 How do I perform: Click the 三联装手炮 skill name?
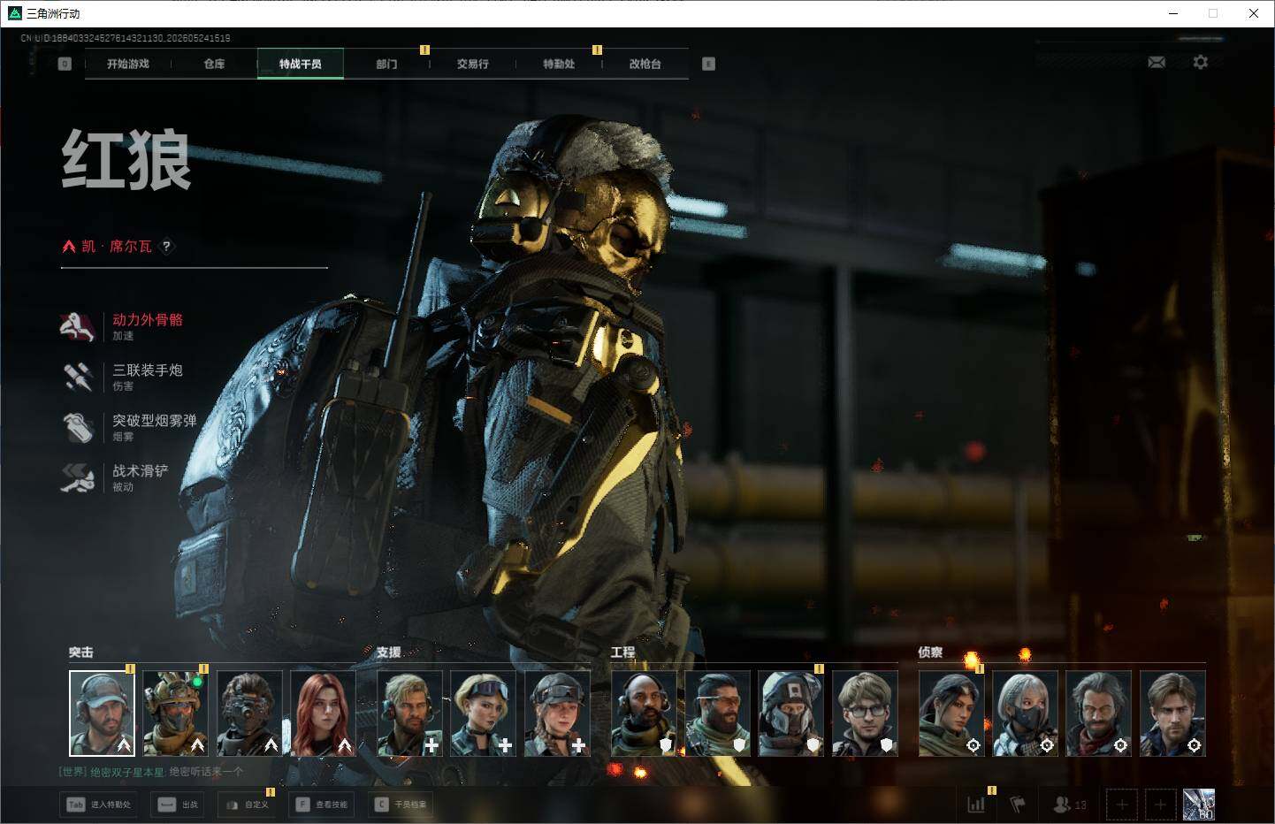148,370
